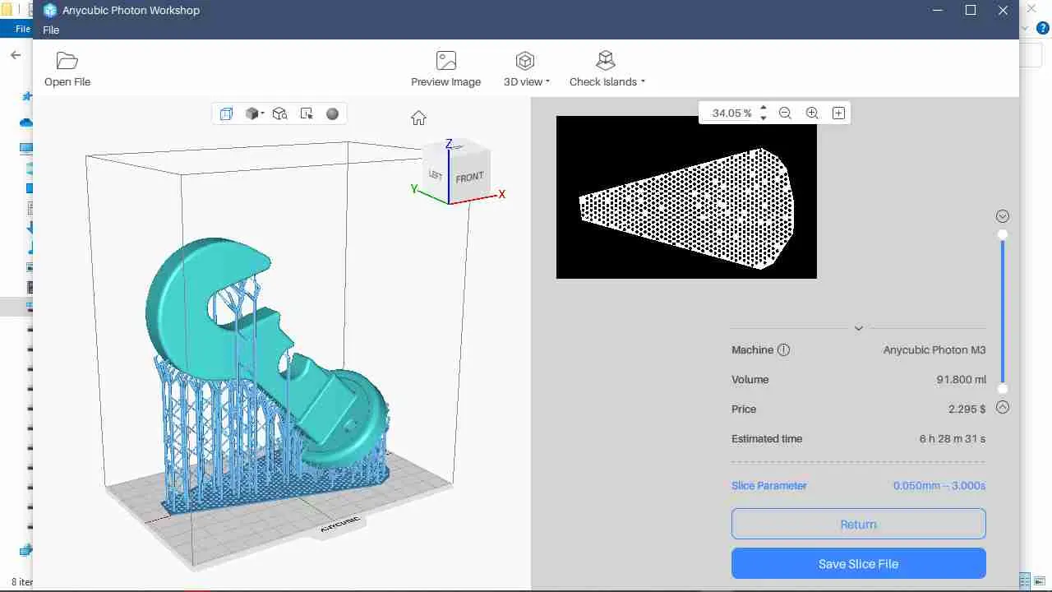Open the shaded cube display mode dropdown
Viewport: 1052px width, 592px height.
tap(254, 113)
